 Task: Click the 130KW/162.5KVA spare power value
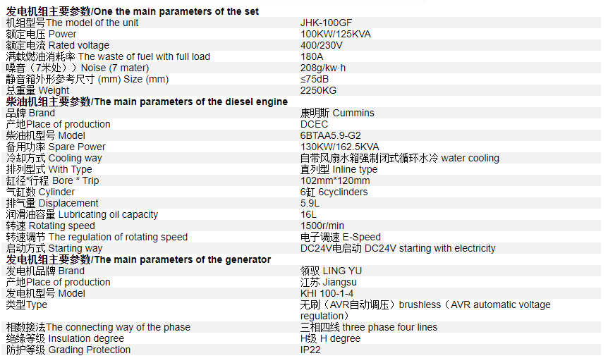coord(340,147)
